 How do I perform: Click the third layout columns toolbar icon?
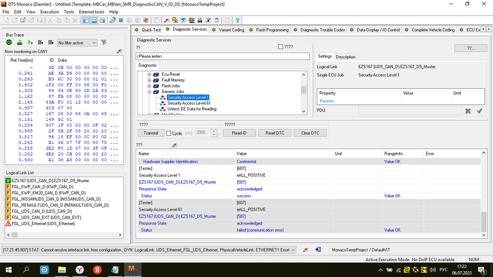(x=102, y=21)
